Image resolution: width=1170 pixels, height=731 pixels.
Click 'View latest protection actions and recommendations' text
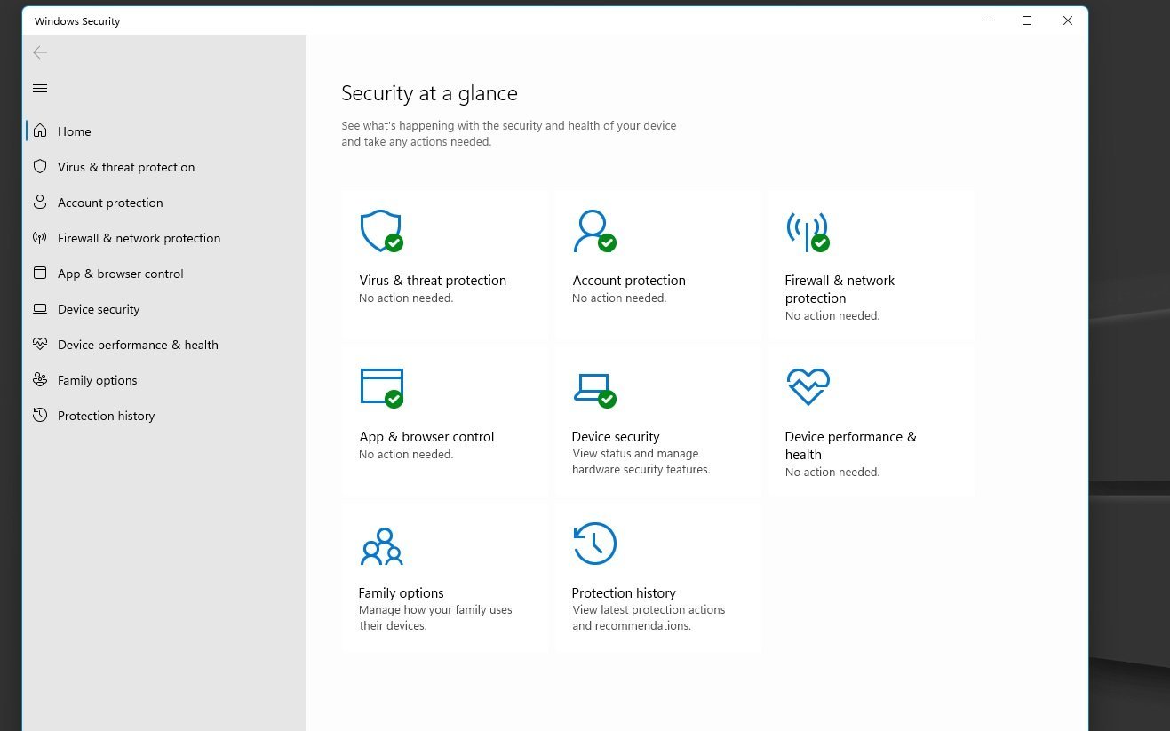click(649, 618)
